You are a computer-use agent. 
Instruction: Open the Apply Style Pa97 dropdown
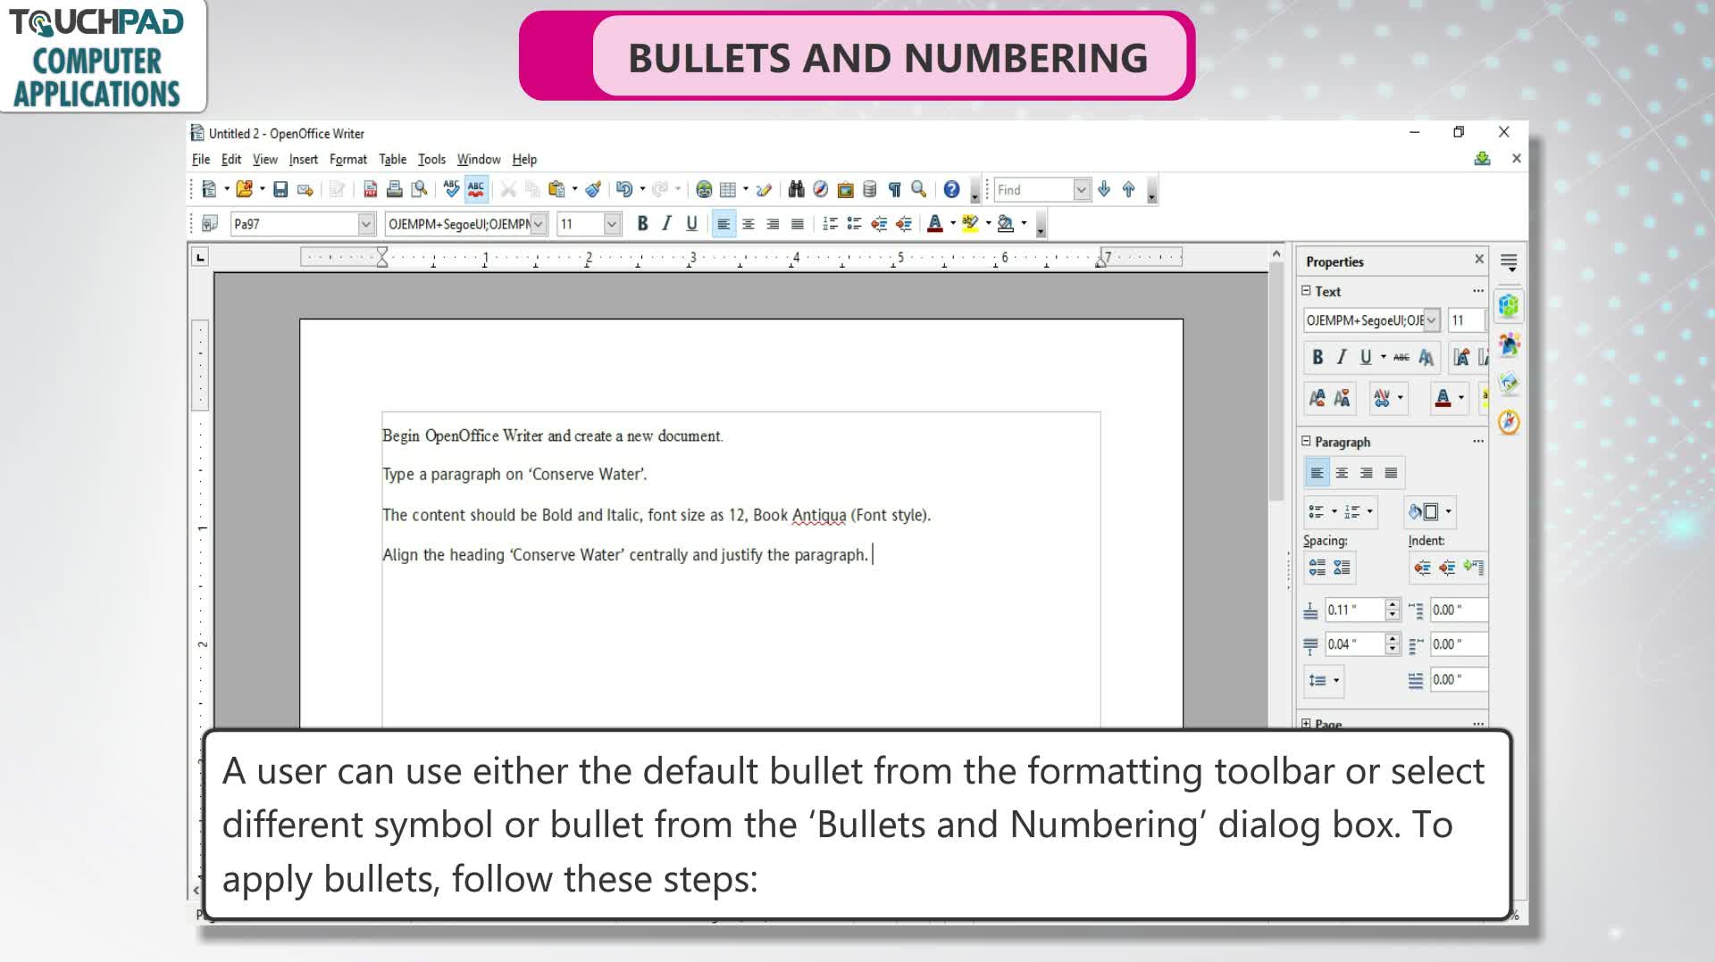(x=365, y=224)
